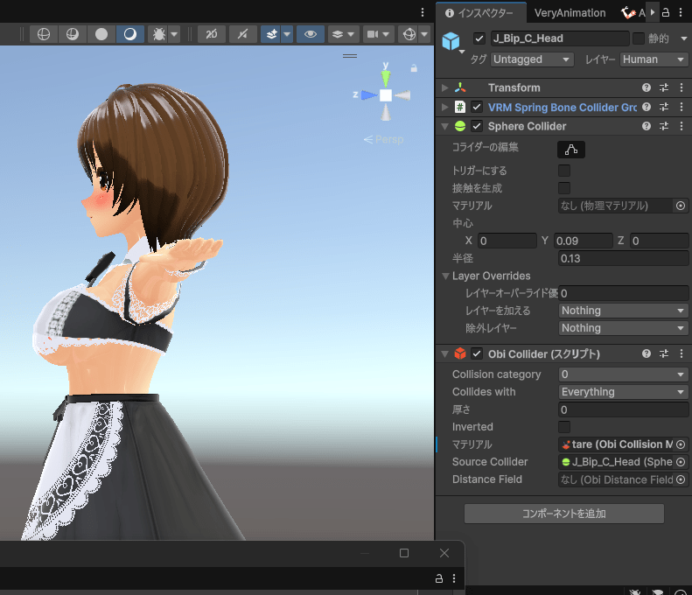Select the shaded wireframe draw mode icon
The width and height of the screenshot is (692, 595).
(73, 34)
